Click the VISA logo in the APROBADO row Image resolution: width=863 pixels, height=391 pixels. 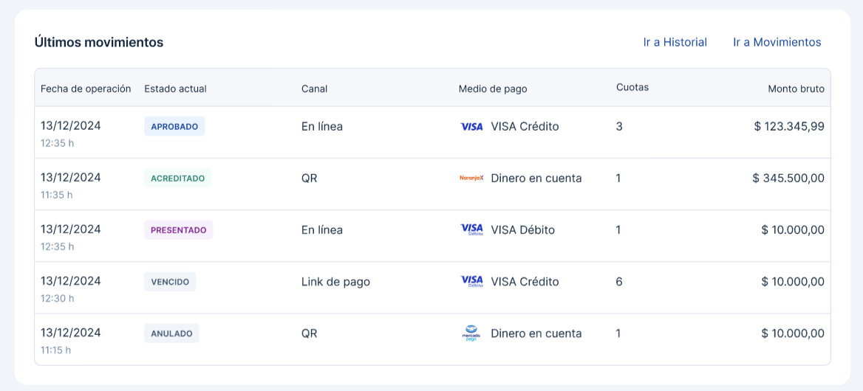[471, 127]
